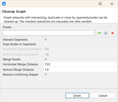Click the blue app icon in title bar
118x102 pixels.
[4, 4]
